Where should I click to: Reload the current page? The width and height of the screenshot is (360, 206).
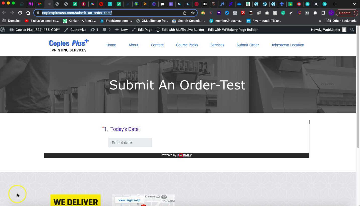point(20,13)
